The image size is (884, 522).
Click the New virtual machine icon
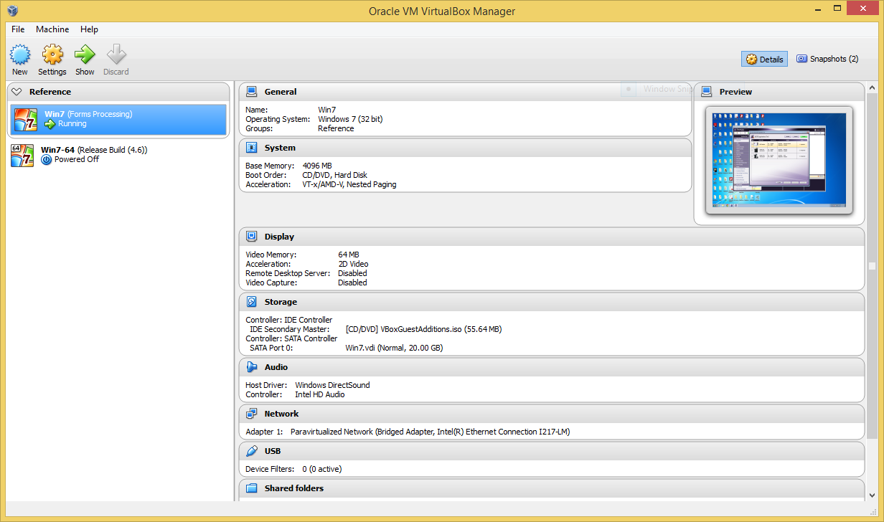[x=20, y=54]
